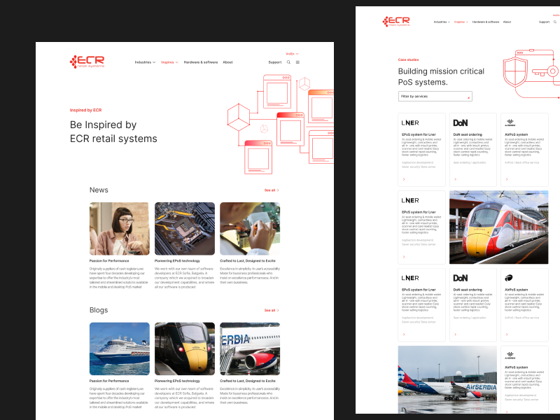Open the Support link

(x=275, y=62)
